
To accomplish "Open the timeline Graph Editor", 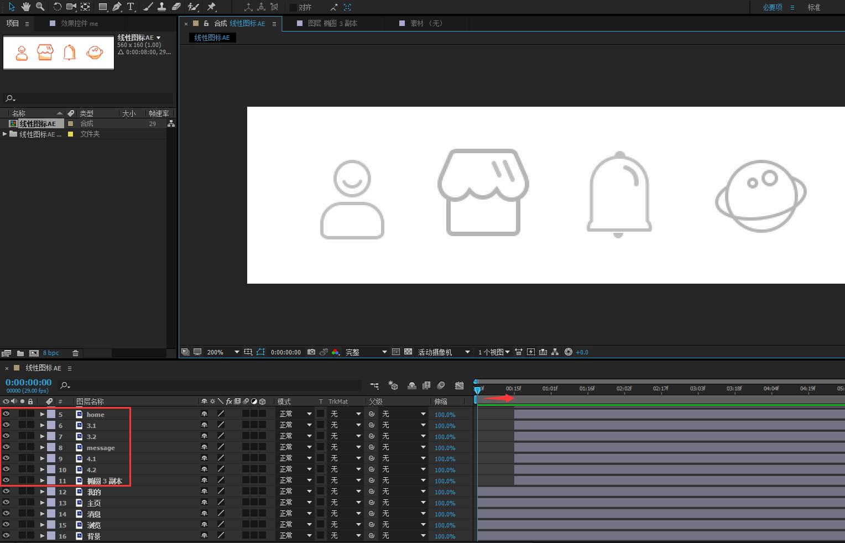I will tap(459, 385).
